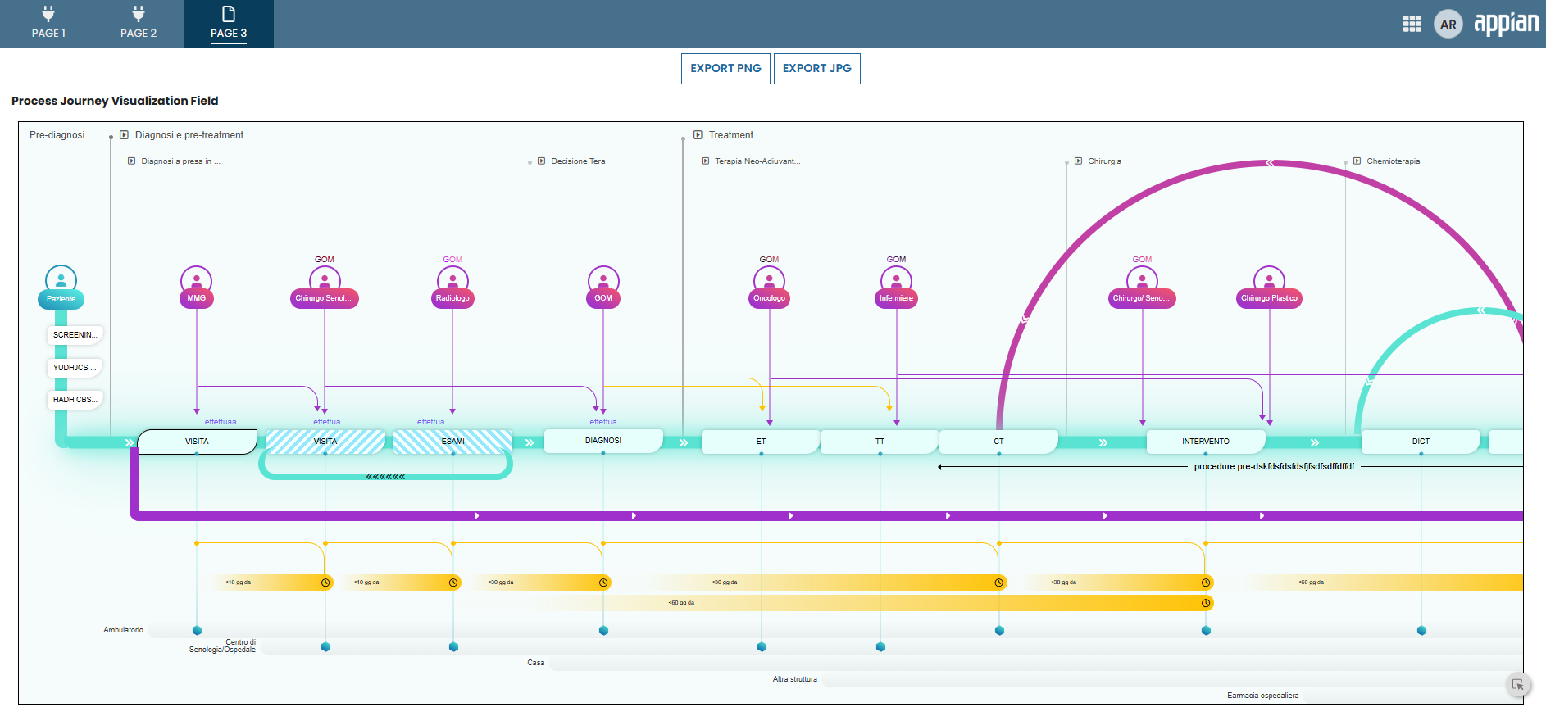
Task: Switch to the Page 1 tab
Action: (x=48, y=25)
